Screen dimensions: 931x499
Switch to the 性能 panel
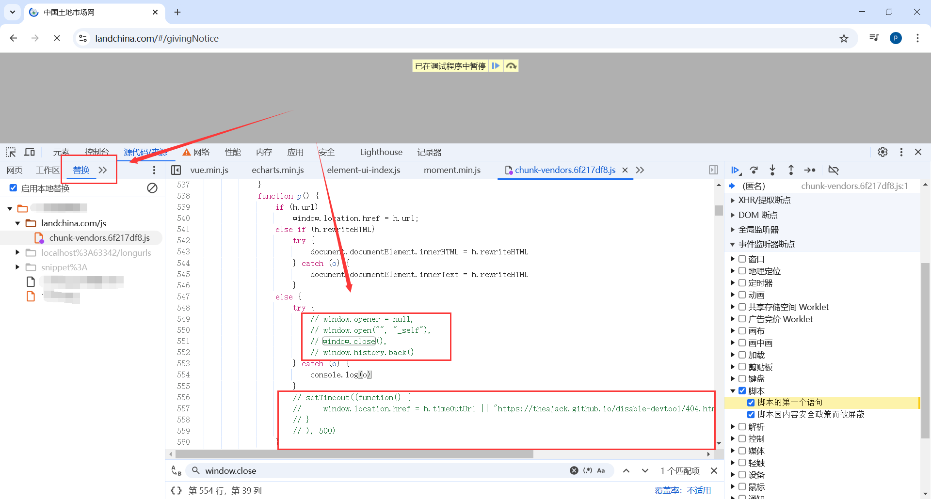click(233, 152)
